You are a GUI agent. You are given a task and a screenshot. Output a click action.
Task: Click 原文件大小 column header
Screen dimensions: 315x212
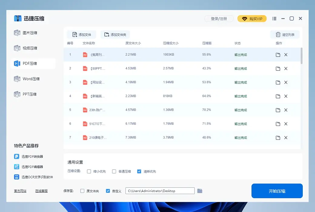(x=133, y=43)
